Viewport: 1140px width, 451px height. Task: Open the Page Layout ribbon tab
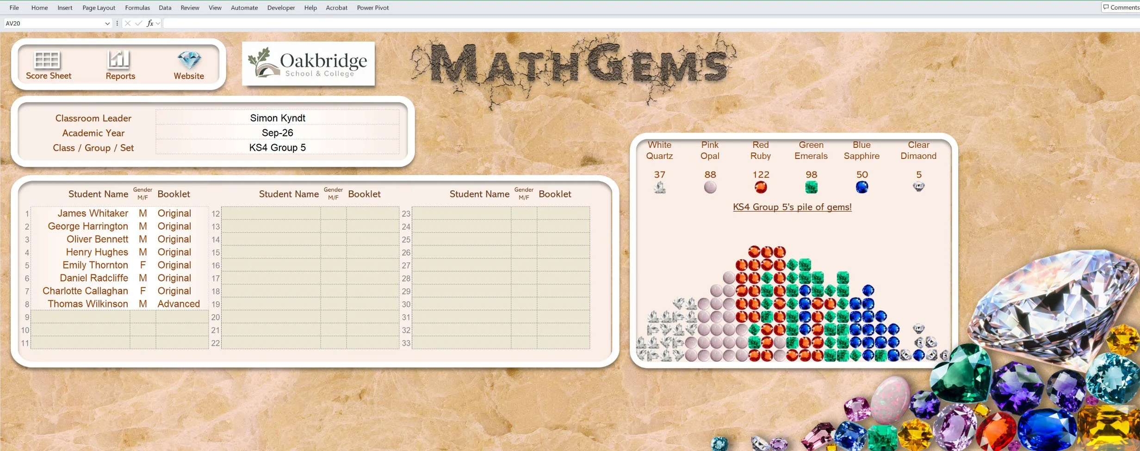[x=99, y=7]
